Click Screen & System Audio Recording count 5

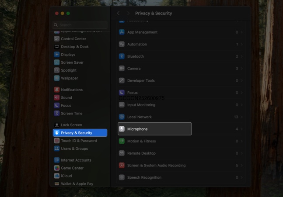237,165
